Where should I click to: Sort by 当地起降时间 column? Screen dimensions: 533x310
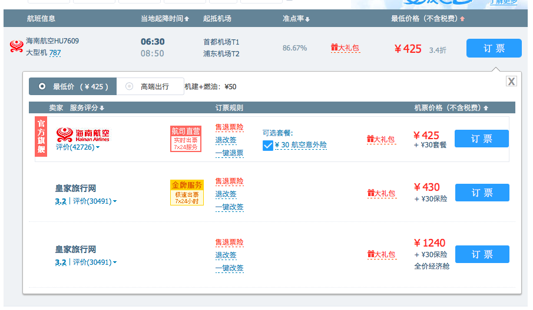coord(165,19)
